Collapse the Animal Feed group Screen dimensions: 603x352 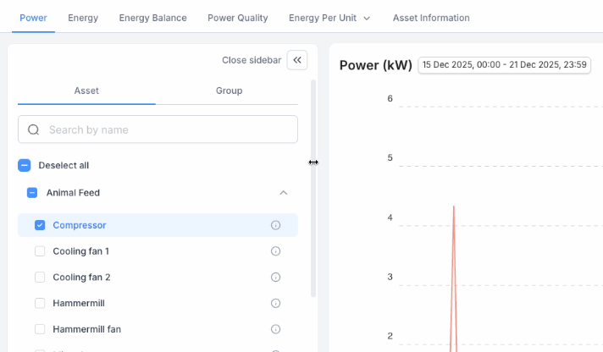click(284, 193)
